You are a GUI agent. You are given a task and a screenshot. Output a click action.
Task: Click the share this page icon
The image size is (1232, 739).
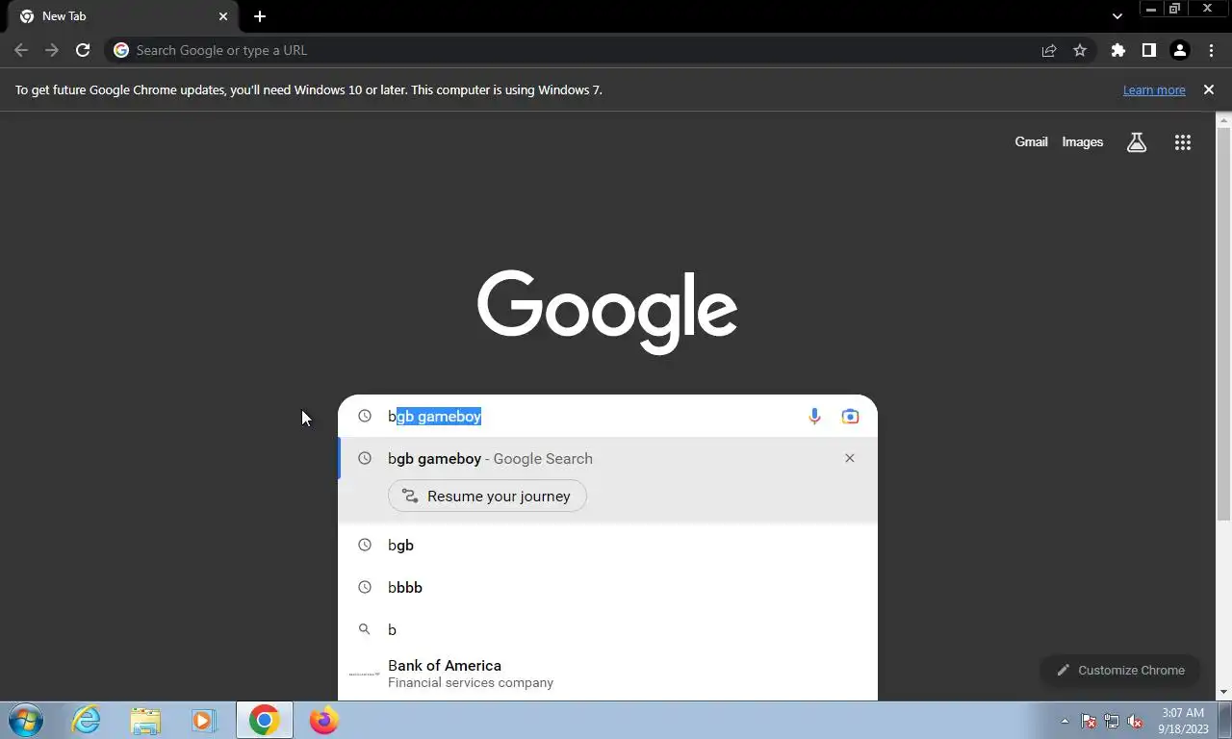coord(1049,50)
